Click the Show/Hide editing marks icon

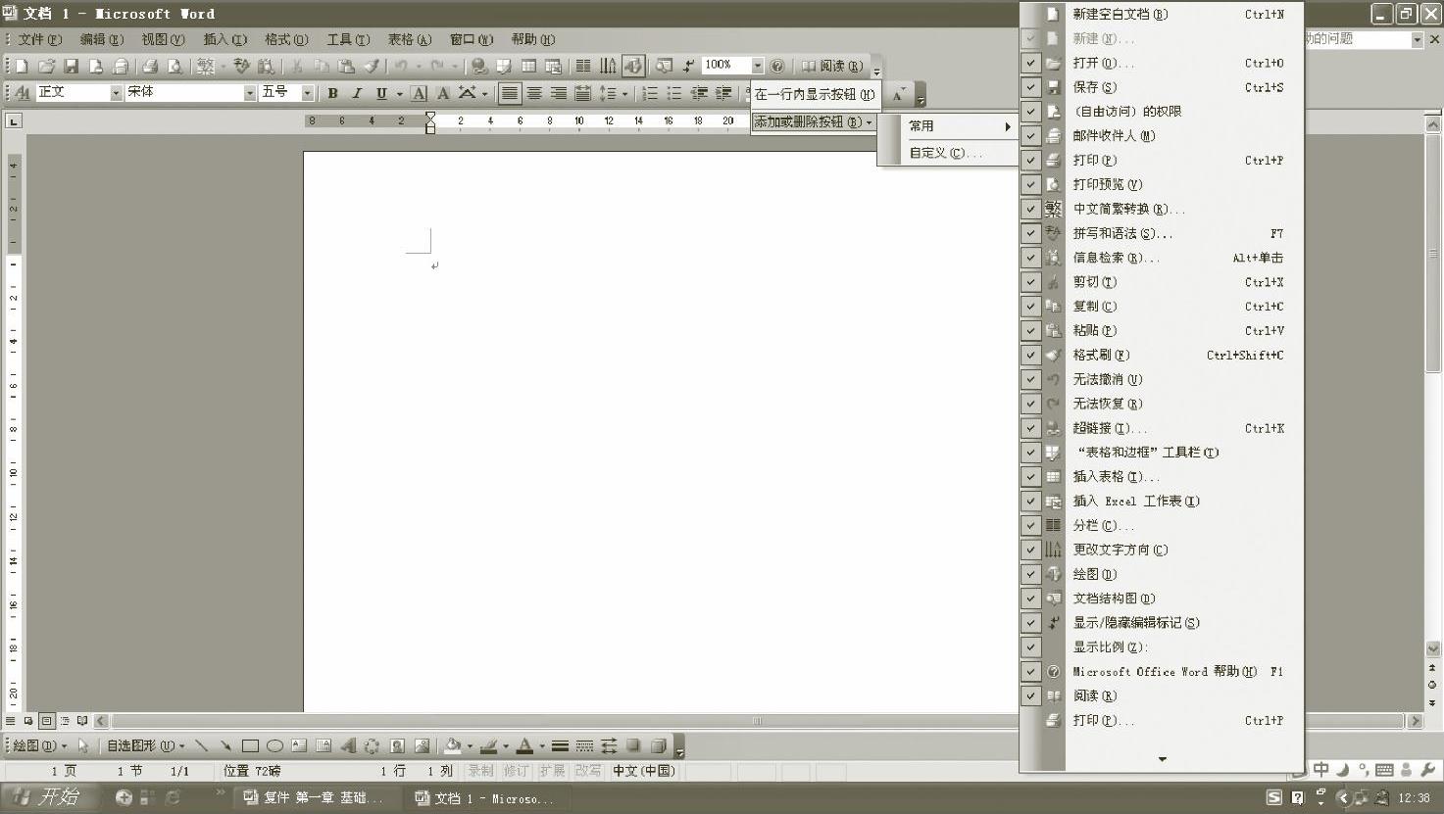pyautogui.click(x=689, y=66)
